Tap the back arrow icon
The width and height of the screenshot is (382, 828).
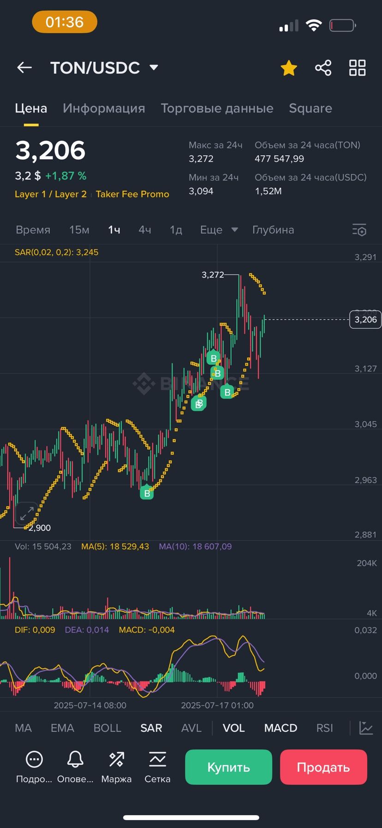tap(24, 68)
